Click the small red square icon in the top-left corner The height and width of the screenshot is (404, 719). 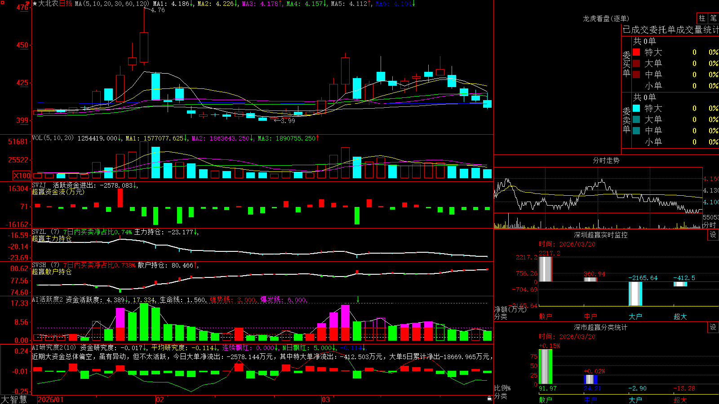2,2
